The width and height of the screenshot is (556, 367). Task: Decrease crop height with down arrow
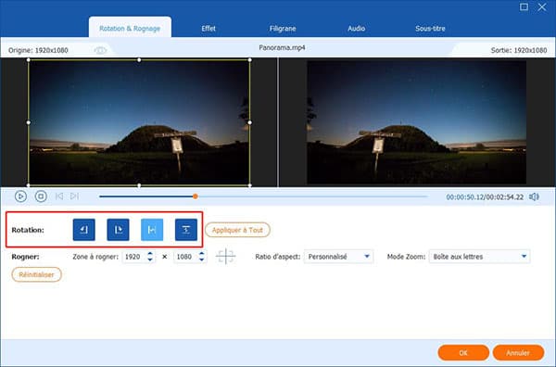click(x=201, y=259)
